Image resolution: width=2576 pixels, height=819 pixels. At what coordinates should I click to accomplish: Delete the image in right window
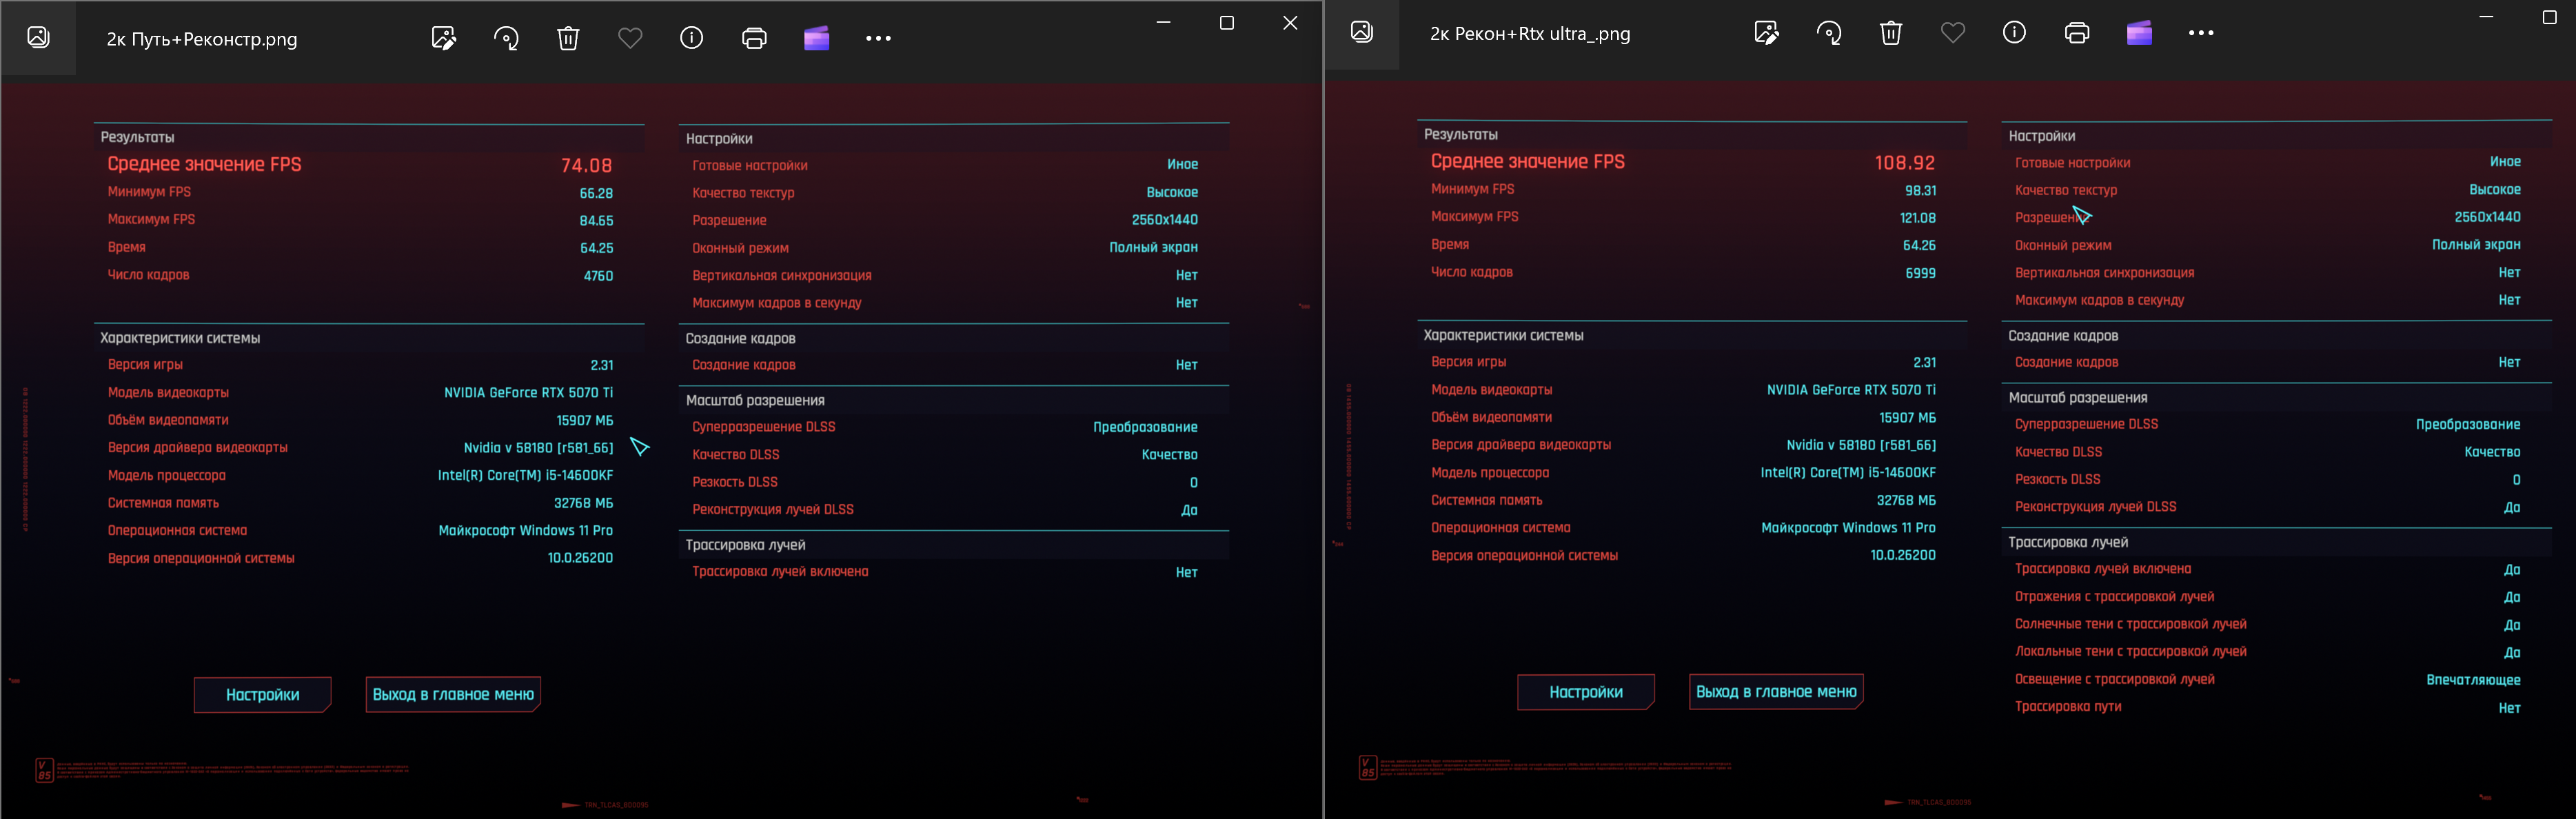point(1891,33)
